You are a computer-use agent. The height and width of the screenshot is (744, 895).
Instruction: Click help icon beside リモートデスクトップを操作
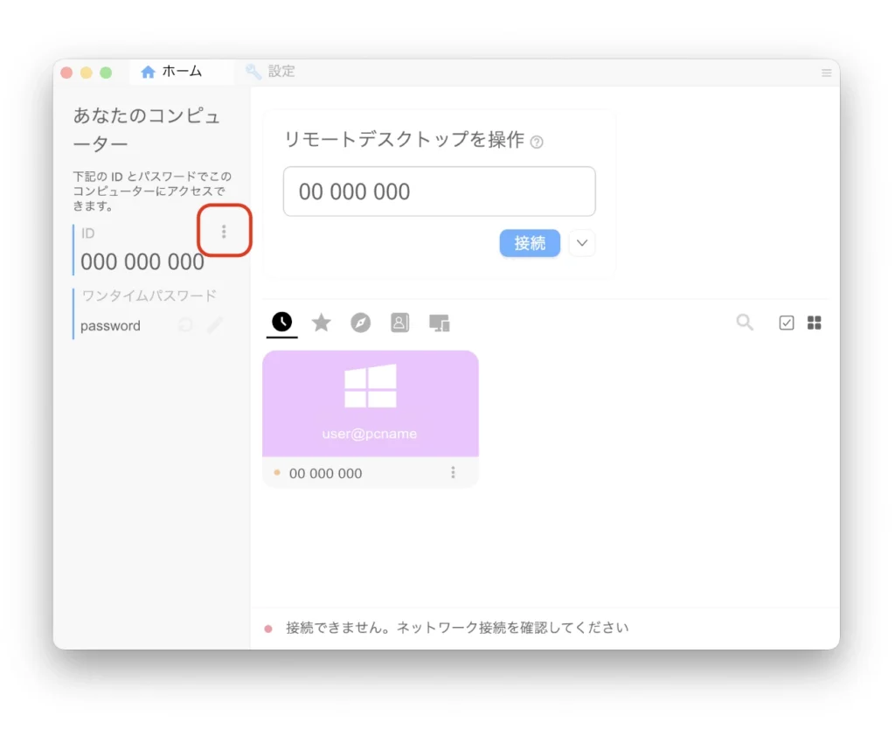click(537, 142)
